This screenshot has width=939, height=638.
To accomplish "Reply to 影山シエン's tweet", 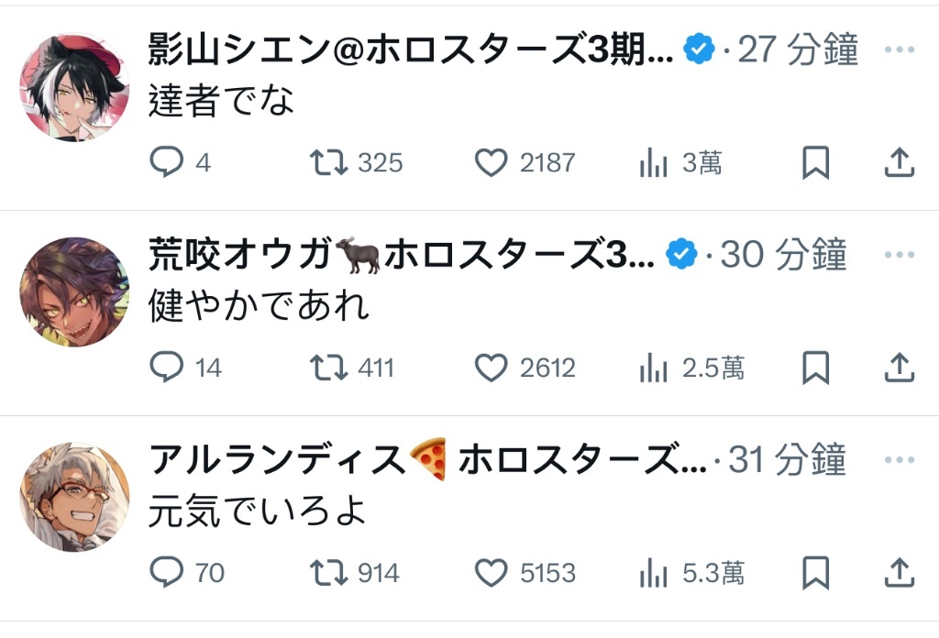I will tap(166, 163).
